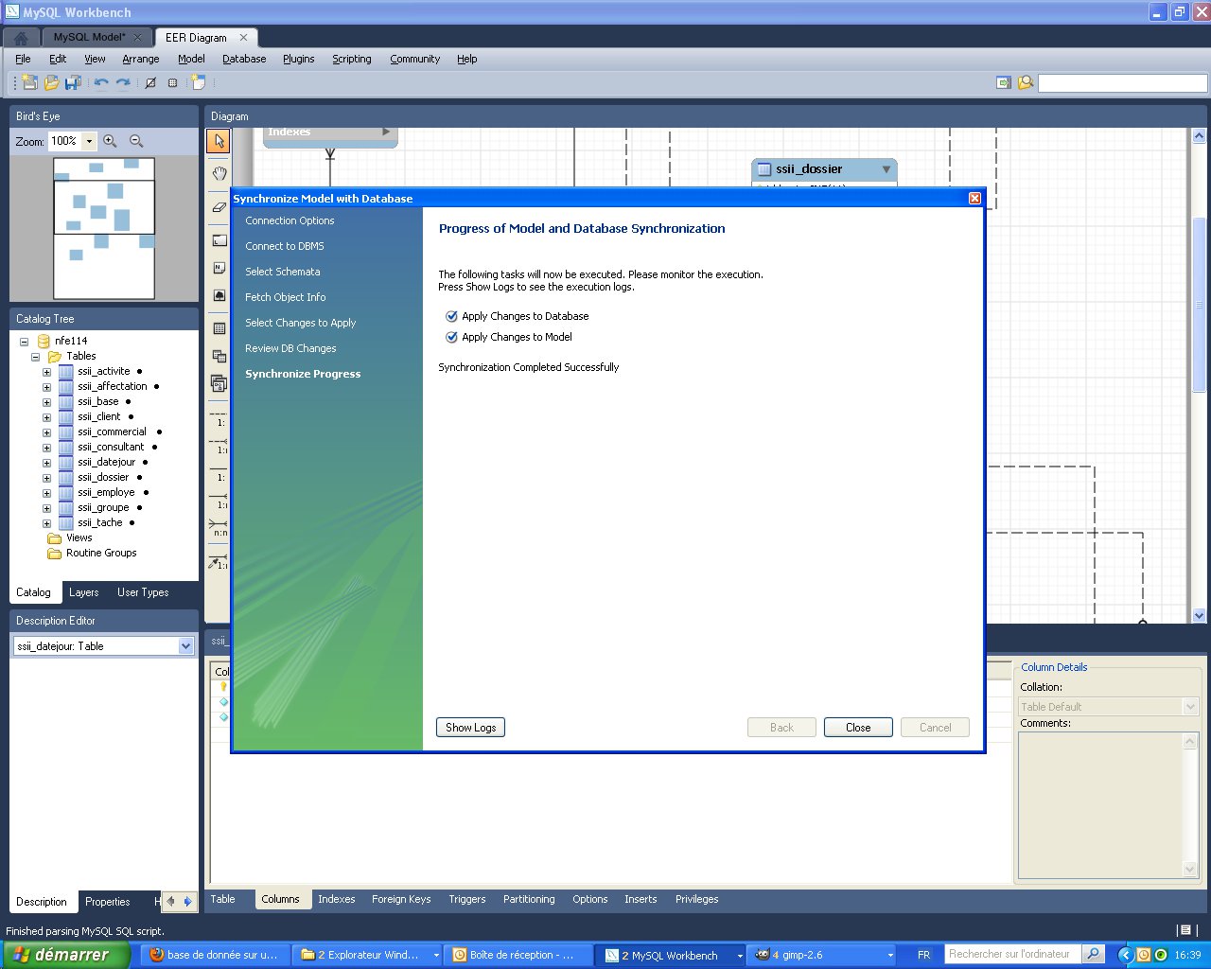Select the Synchronize Progress wizard step

pyautogui.click(x=303, y=374)
